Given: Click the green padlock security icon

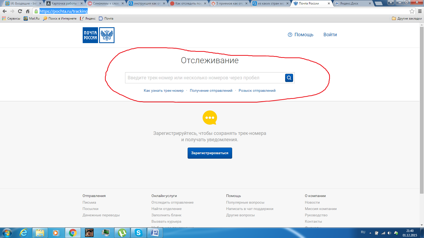Looking at the screenshot, I should pyautogui.click(x=36, y=11).
